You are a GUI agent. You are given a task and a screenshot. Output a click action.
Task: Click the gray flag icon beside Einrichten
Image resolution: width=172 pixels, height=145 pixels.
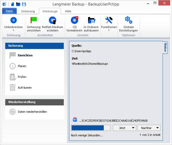tap(12, 55)
